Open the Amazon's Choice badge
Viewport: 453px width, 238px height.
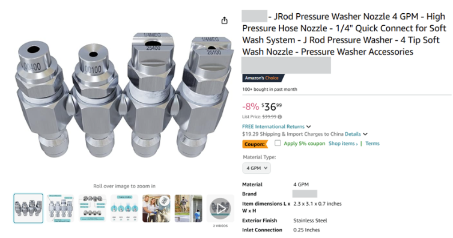[x=263, y=78]
